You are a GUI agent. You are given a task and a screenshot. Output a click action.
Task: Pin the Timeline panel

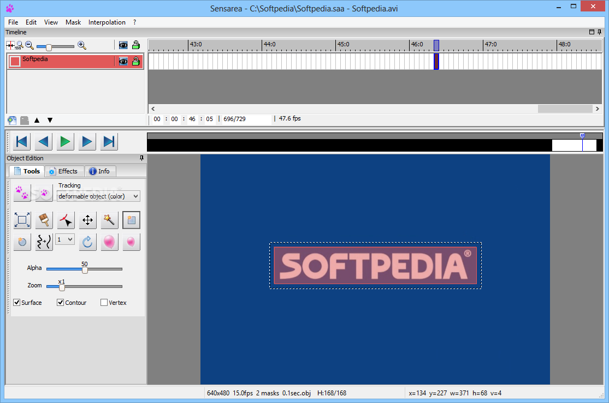tap(600, 32)
